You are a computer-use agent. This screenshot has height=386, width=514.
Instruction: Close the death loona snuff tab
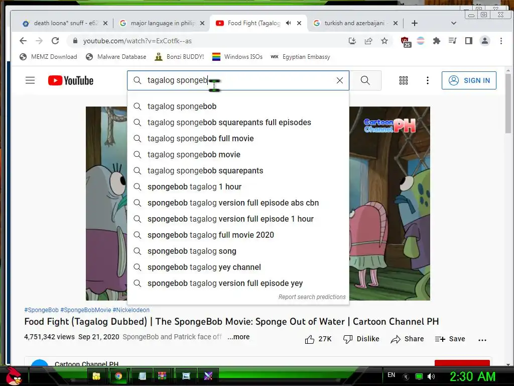click(105, 23)
